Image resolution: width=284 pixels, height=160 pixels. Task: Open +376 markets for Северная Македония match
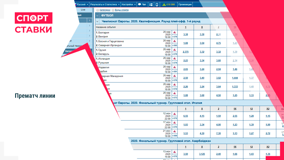(175, 80)
